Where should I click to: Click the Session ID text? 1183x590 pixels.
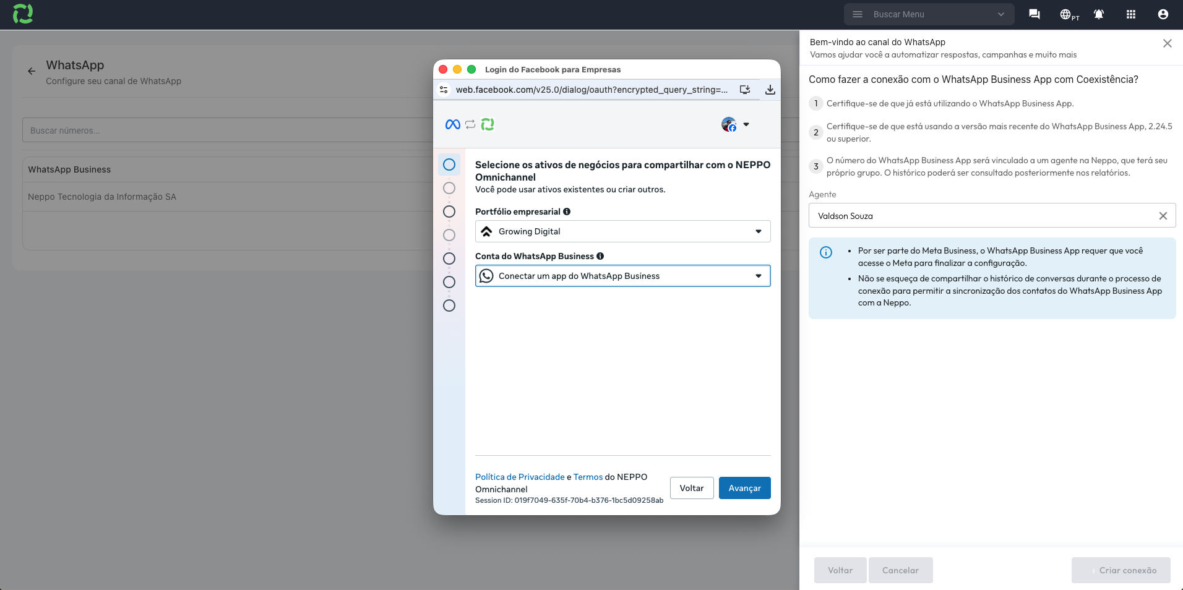pyautogui.click(x=569, y=500)
